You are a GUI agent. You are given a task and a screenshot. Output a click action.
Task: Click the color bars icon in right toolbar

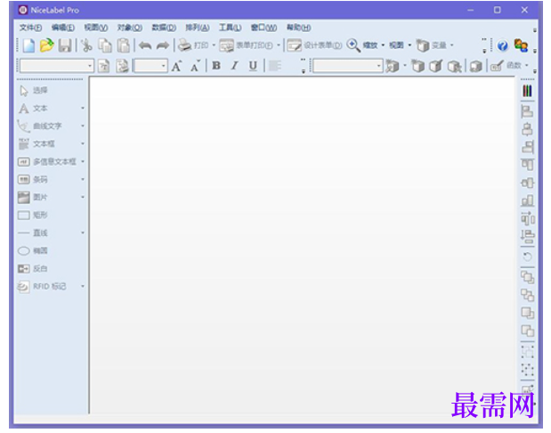pos(527,91)
